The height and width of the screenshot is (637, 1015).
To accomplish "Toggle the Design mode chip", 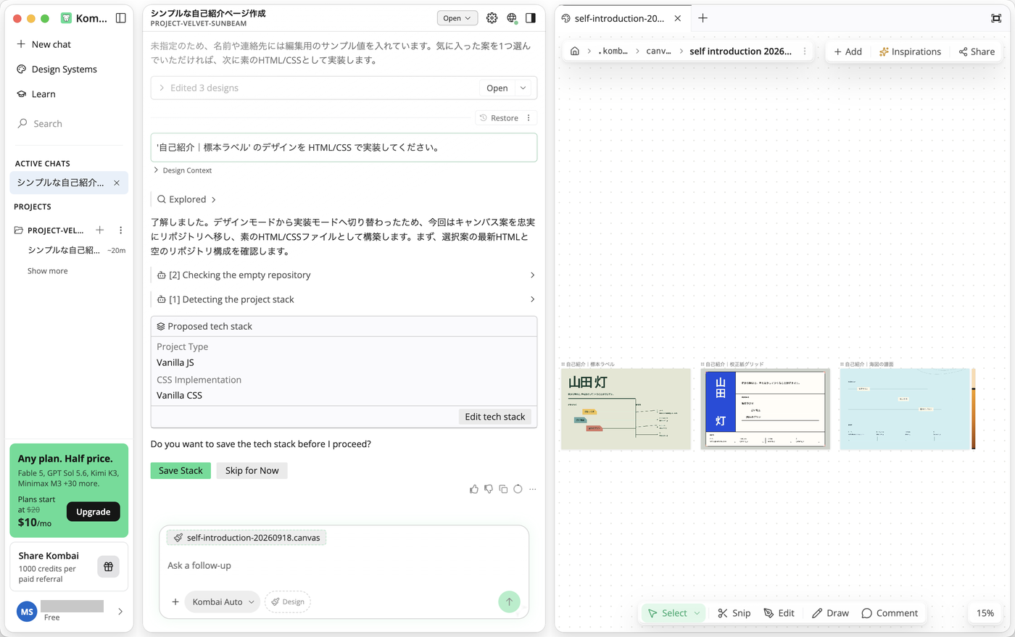I will [288, 601].
